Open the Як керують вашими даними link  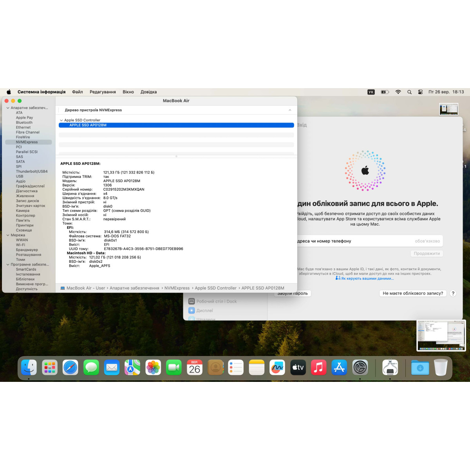[x=367, y=278]
